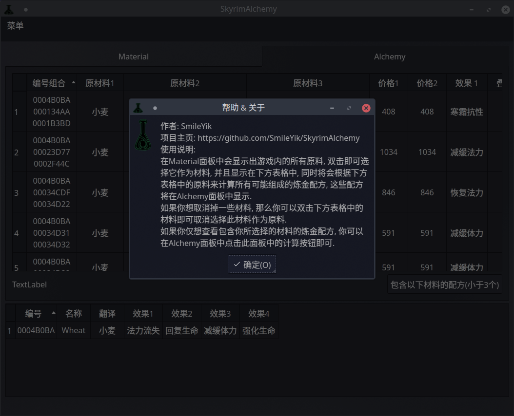
Task: Sort lower table by 编号 header
Action: [x=36, y=314]
